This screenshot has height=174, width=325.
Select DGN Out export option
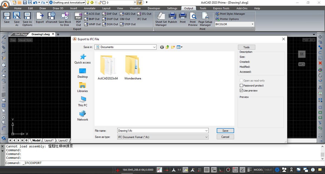tap(110, 24)
